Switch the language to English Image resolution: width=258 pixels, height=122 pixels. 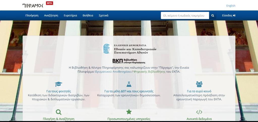pyautogui.click(x=231, y=6)
